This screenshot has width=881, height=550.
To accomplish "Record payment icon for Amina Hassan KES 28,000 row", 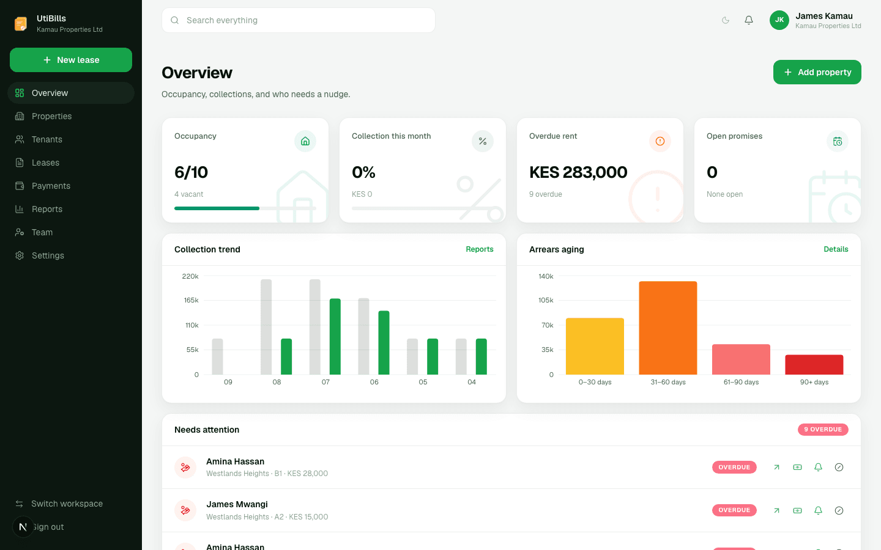I will click(797, 468).
